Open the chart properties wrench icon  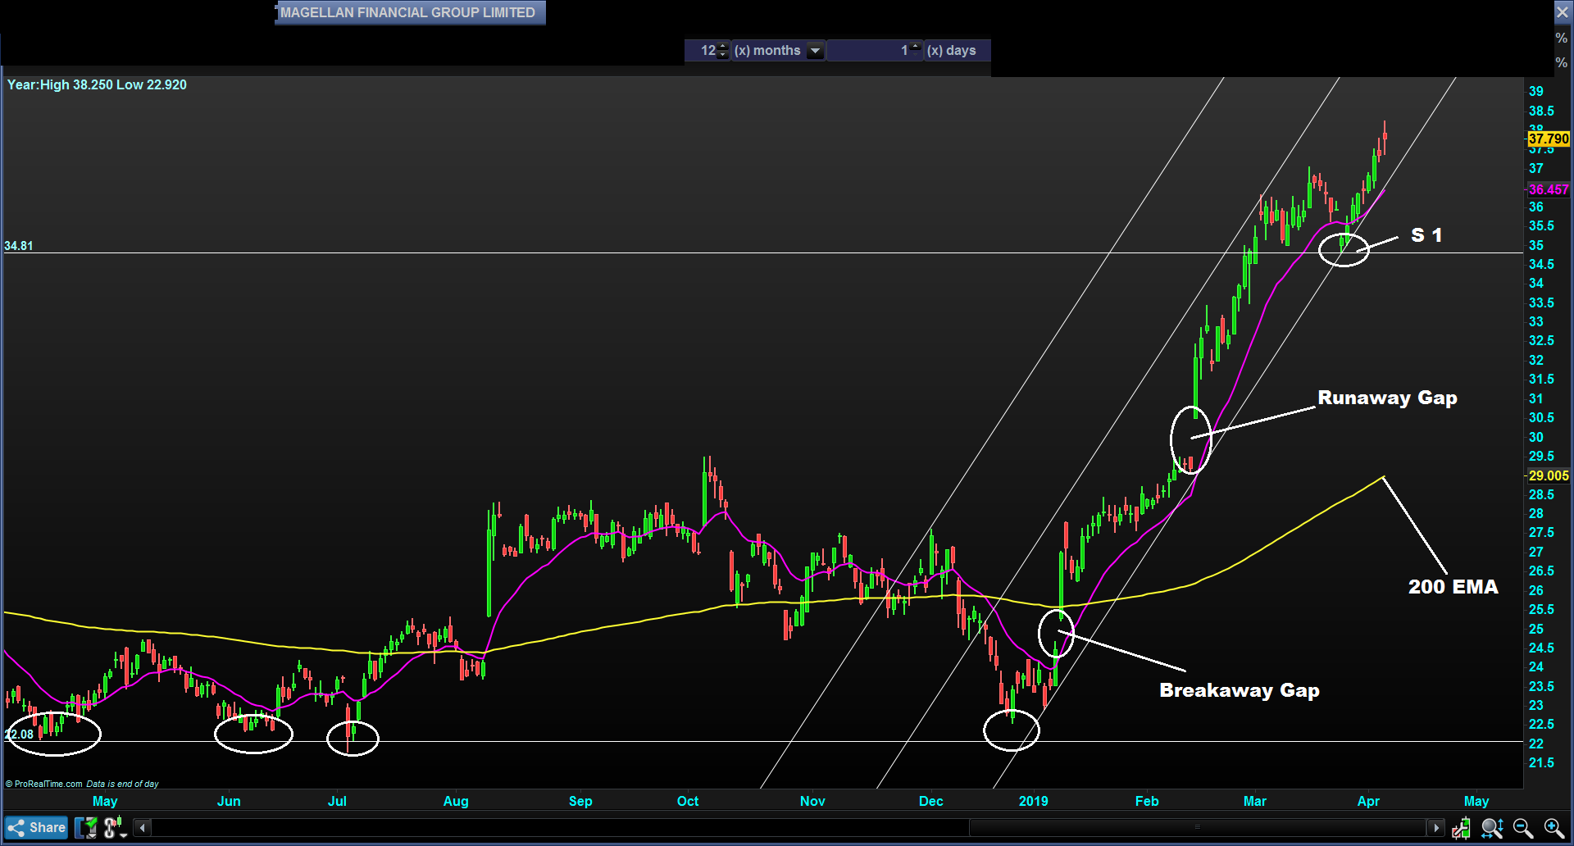[1461, 828]
